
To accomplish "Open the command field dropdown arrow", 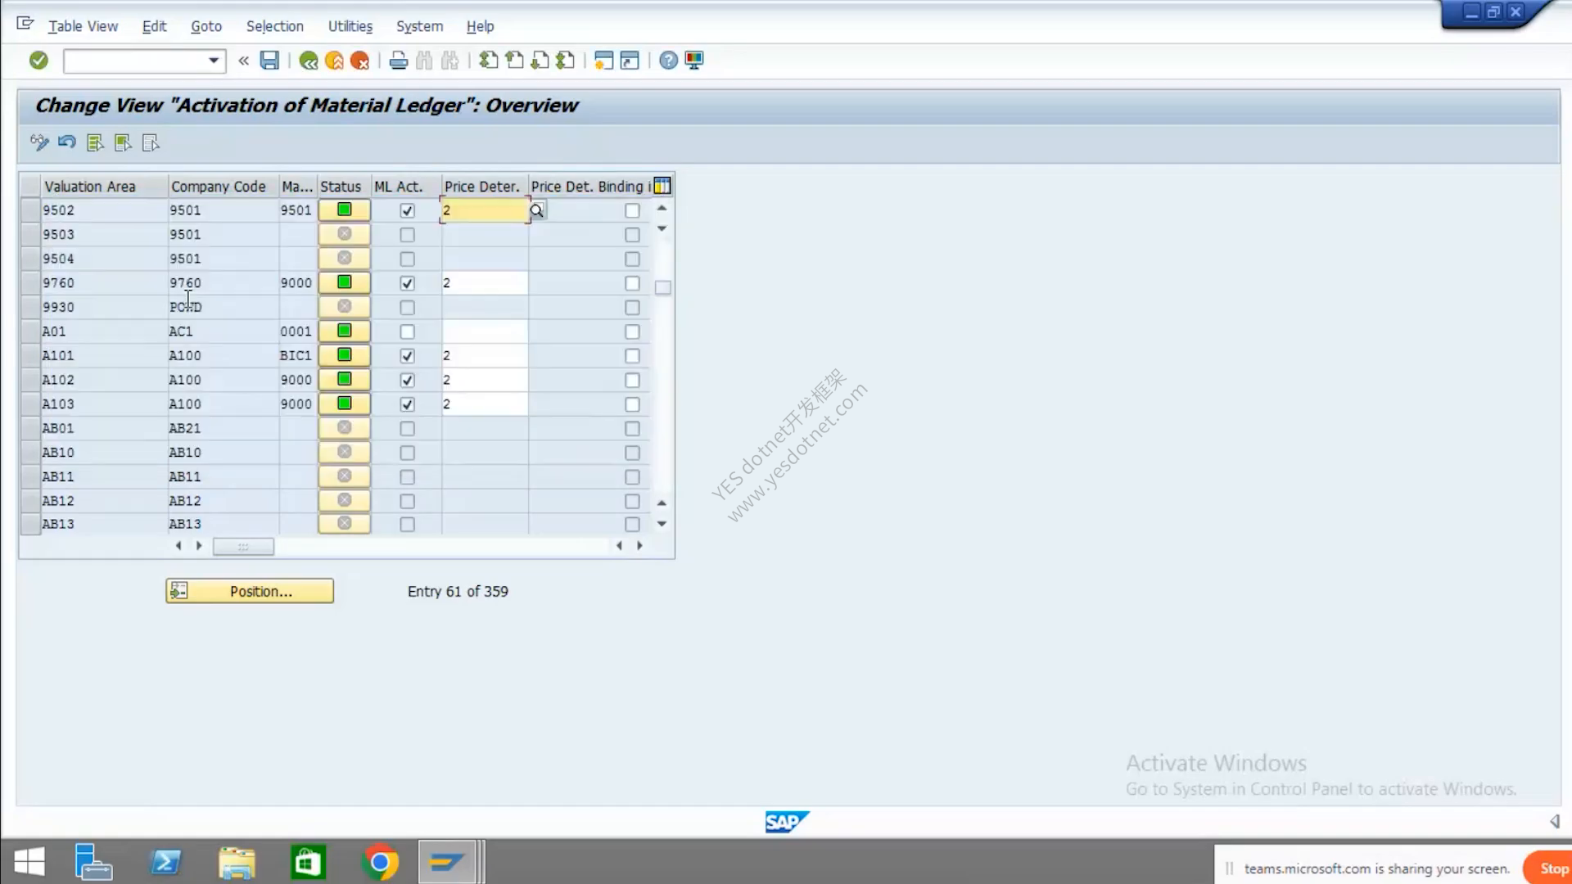I will click(x=214, y=61).
